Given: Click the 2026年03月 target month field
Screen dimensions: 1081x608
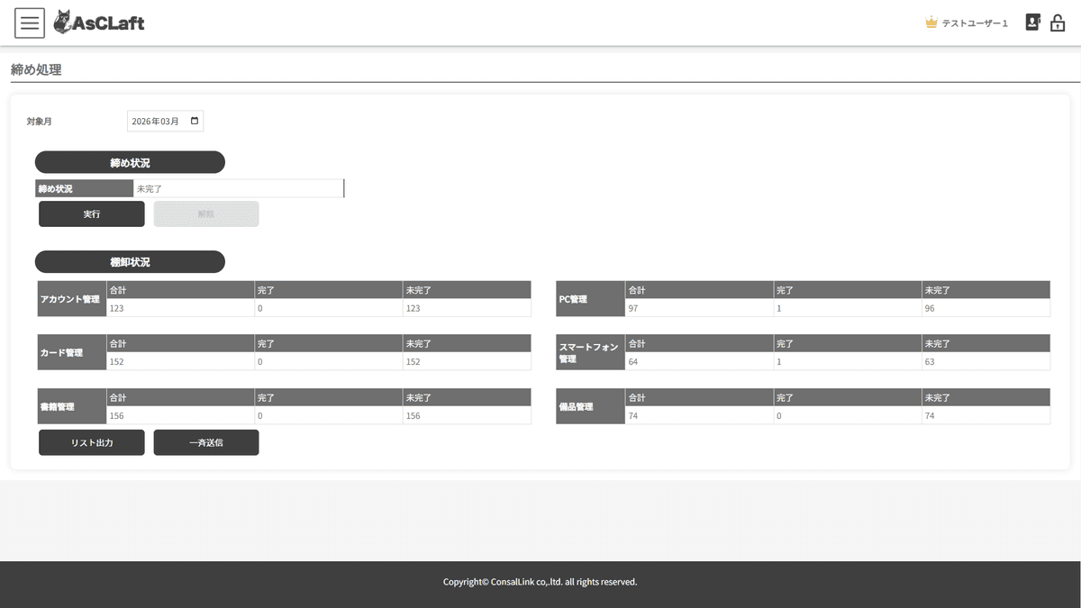Looking at the screenshot, I should point(157,121).
